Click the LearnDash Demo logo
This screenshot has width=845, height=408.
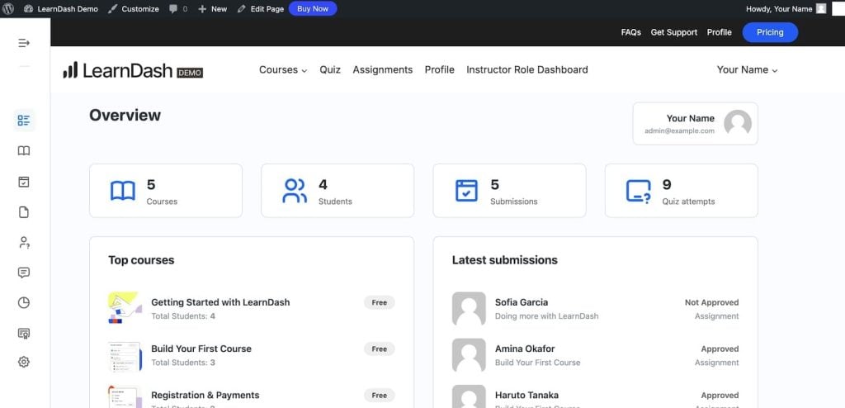click(133, 70)
